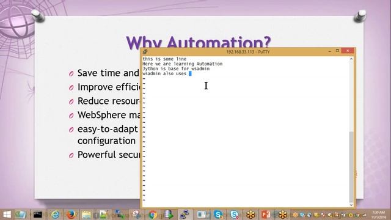Viewport: 391px width, 220px height.
Task: Switch to PowerPoint in the taskbar
Action: [266, 215]
